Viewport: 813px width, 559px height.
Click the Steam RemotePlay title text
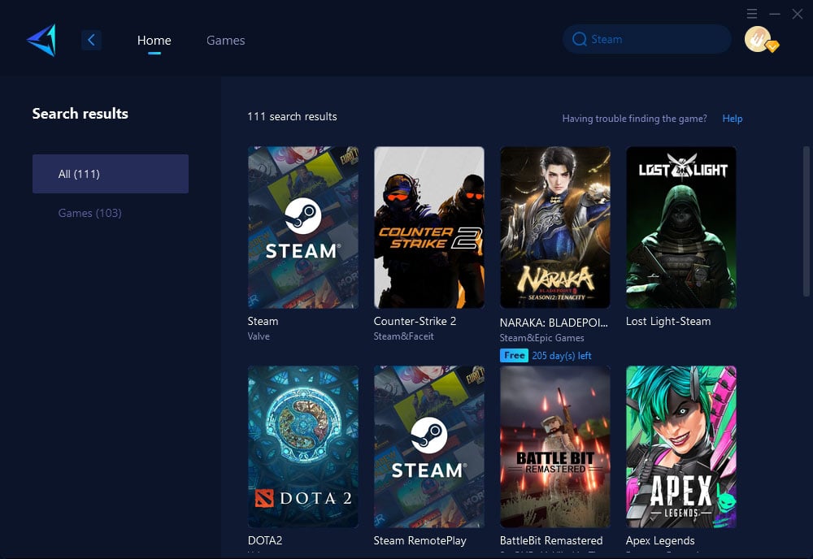(x=420, y=540)
